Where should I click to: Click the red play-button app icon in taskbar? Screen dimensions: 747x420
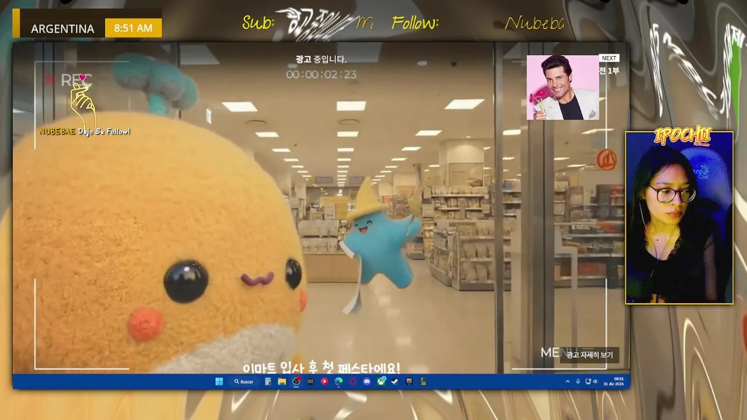(324, 381)
